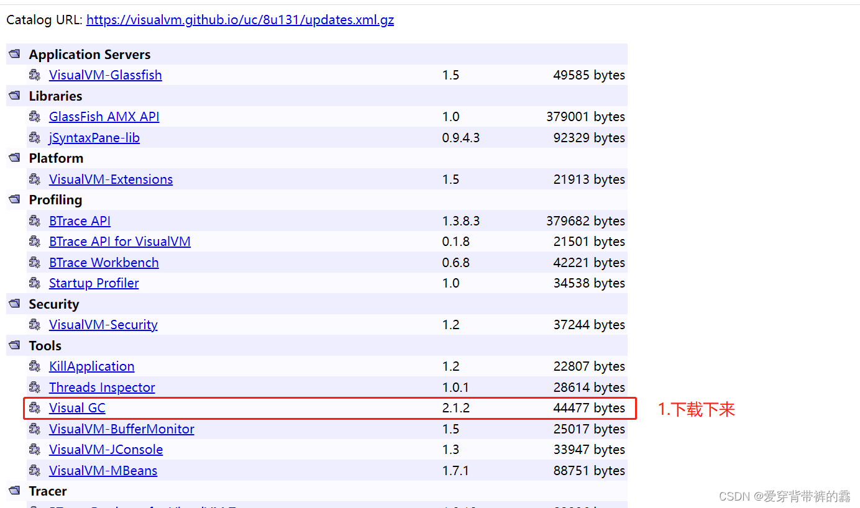The width and height of the screenshot is (860, 508).
Task: Select the Libraries category heading
Action: [55, 96]
